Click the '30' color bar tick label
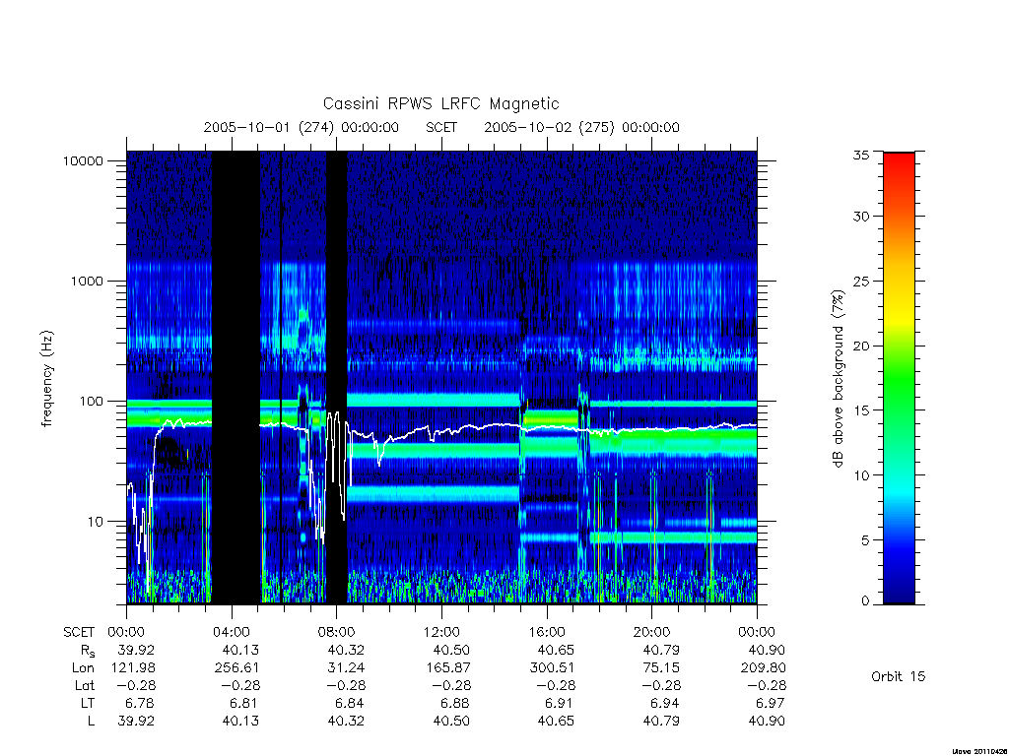The height and width of the screenshot is (756, 1009). tap(860, 217)
